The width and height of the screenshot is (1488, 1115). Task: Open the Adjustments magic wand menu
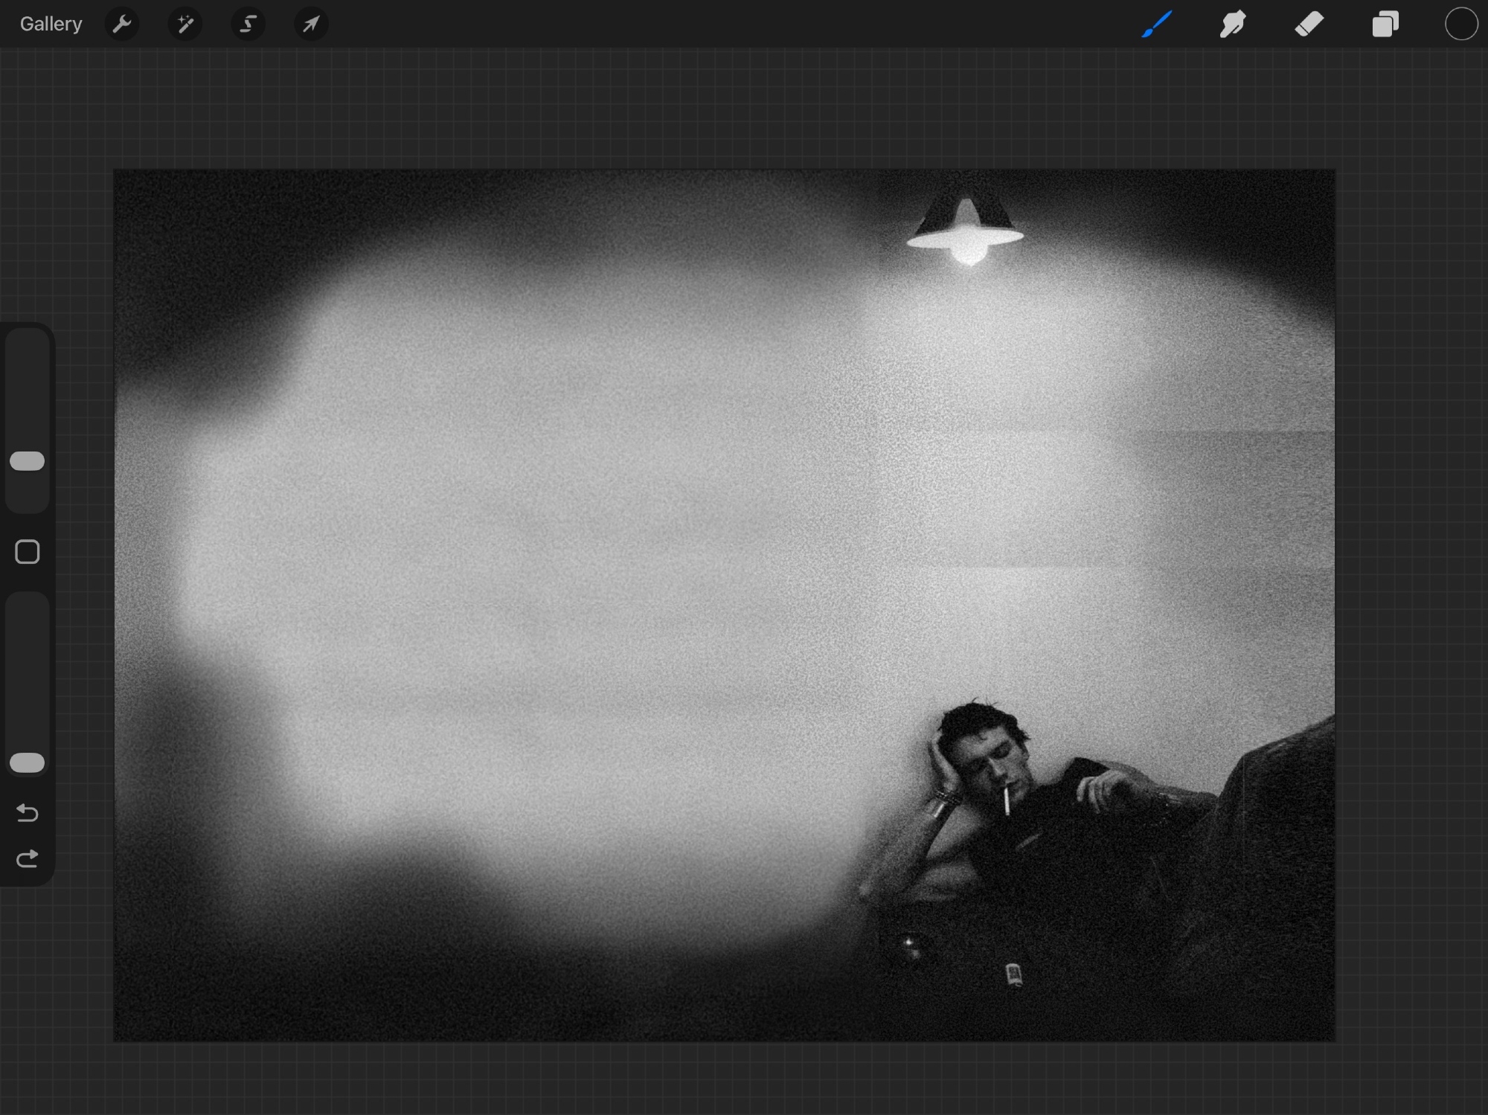point(185,25)
